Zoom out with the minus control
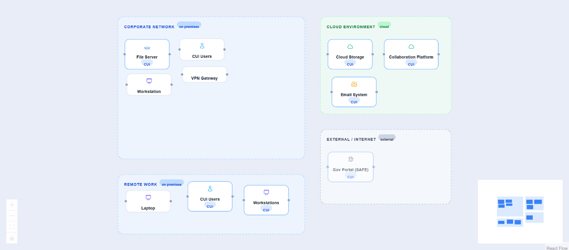569x250 pixels. click(x=12, y=216)
